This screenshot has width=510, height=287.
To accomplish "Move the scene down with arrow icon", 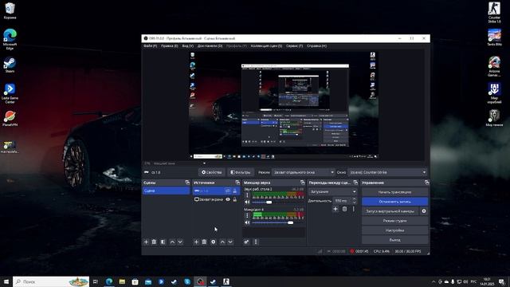I will [x=180, y=242].
